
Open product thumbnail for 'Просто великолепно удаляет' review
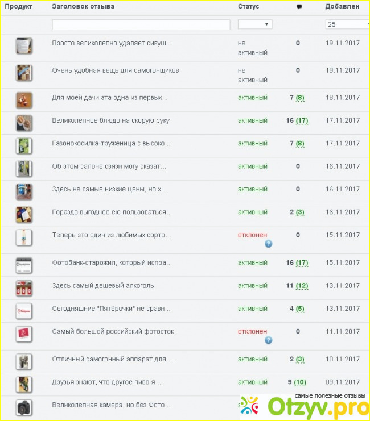point(24,45)
